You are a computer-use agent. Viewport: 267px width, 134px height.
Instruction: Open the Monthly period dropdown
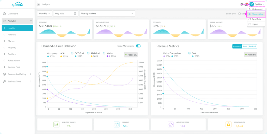pos(45,13)
